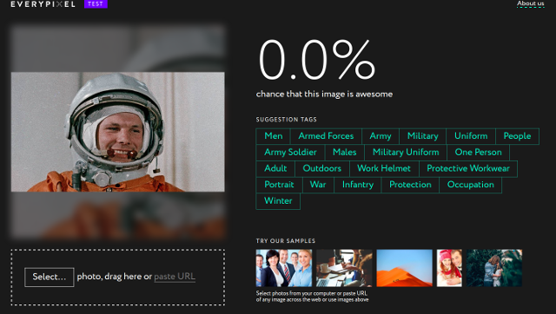Click the Work Helmet tag
The height and width of the screenshot is (314, 556).
pyautogui.click(x=384, y=168)
